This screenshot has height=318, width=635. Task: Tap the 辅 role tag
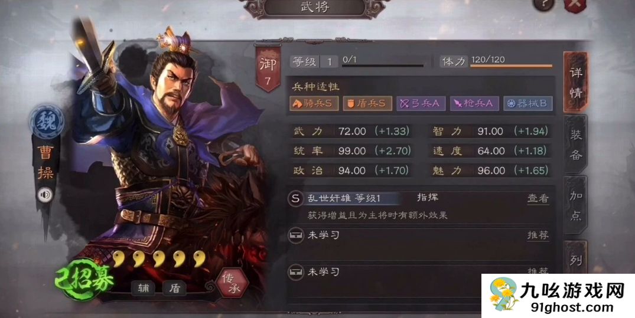pyautogui.click(x=144, y=288)
